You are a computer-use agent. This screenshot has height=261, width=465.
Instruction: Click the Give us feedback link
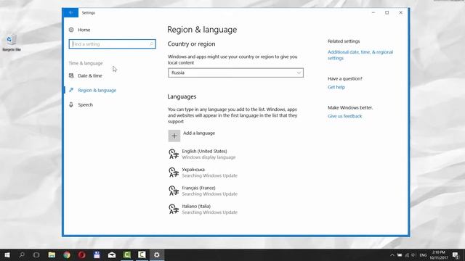(345, 116)
